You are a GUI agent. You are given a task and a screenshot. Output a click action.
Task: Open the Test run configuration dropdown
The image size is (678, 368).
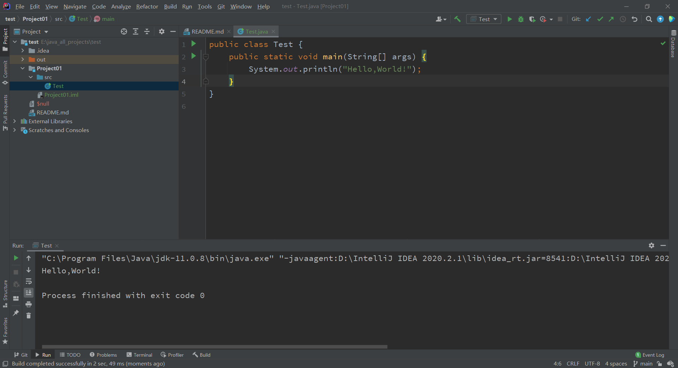pos(484,19)
